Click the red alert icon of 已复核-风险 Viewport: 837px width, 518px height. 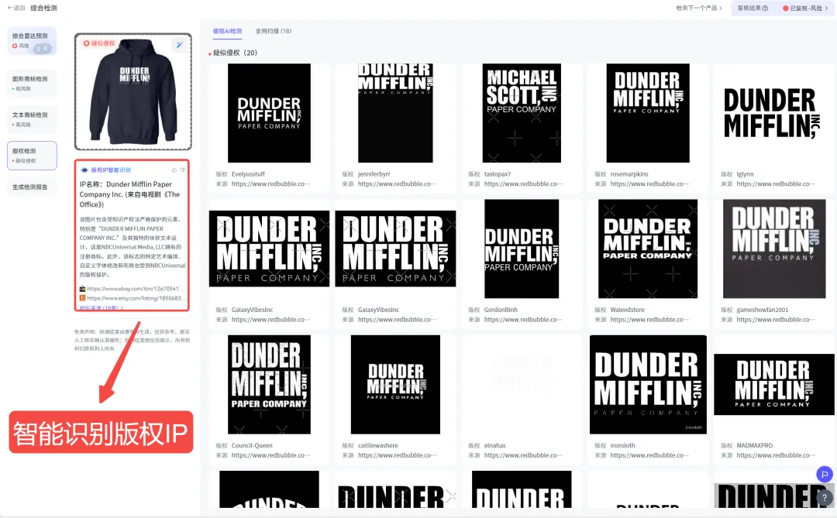pos(785,8)
